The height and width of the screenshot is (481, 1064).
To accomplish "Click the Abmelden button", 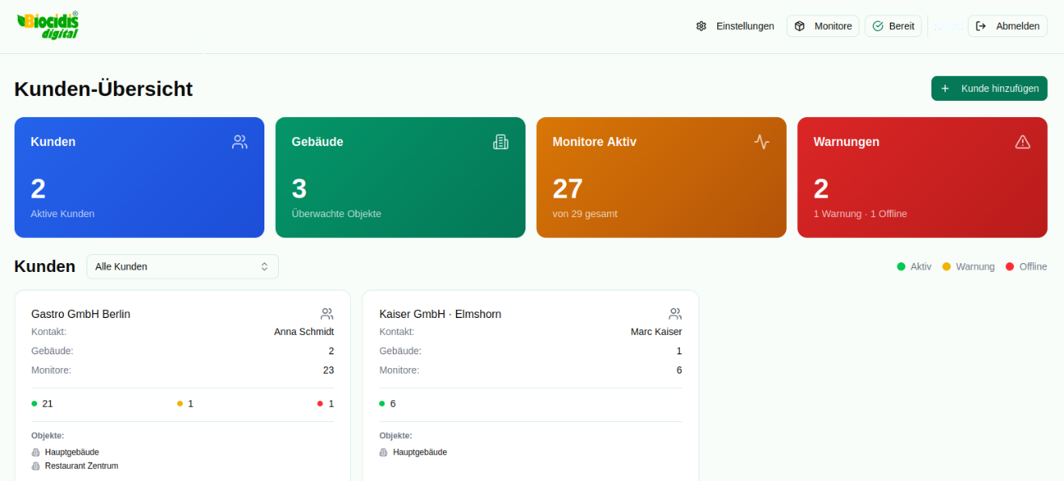I will [1007, 26].
